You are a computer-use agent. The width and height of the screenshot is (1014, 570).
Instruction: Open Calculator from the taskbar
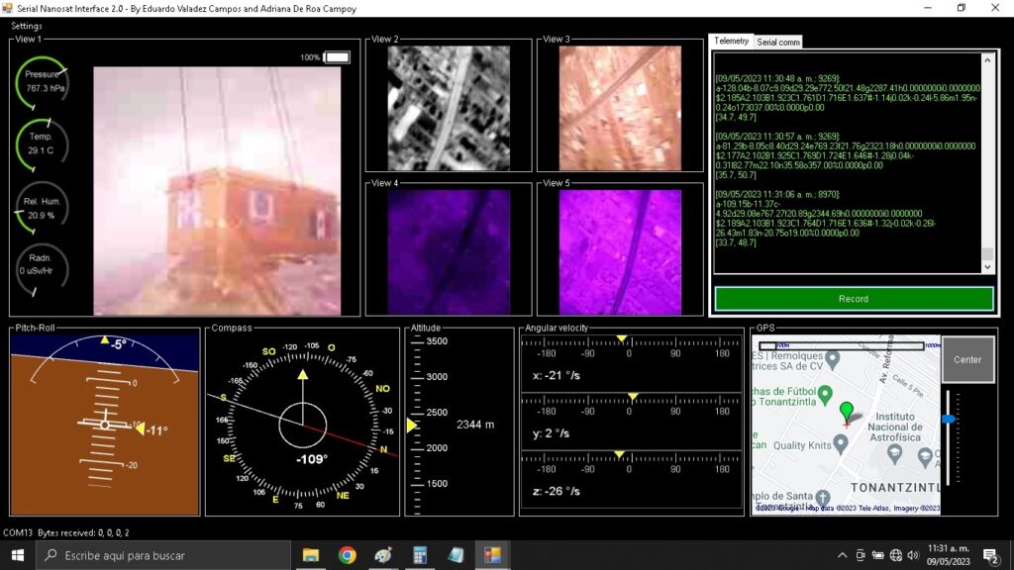[419, 555]
